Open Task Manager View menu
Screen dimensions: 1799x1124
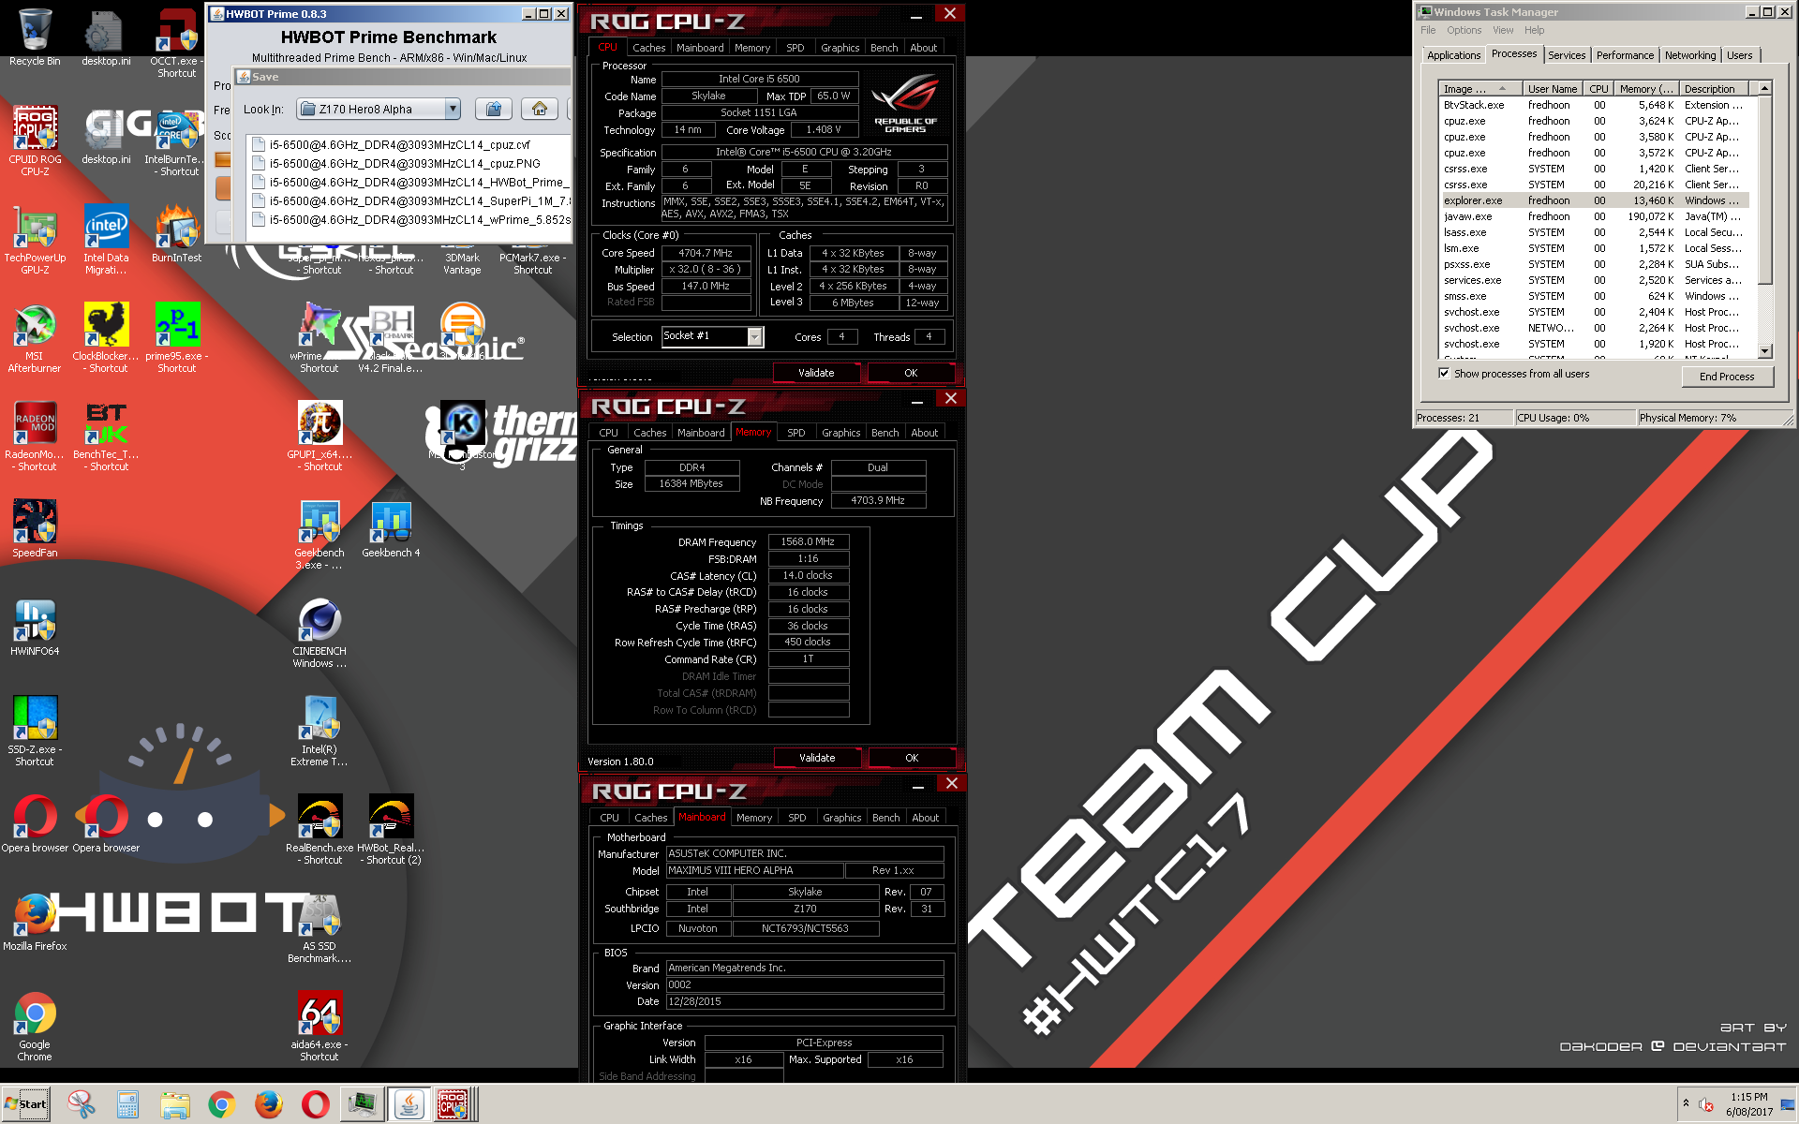(1503, 30)
